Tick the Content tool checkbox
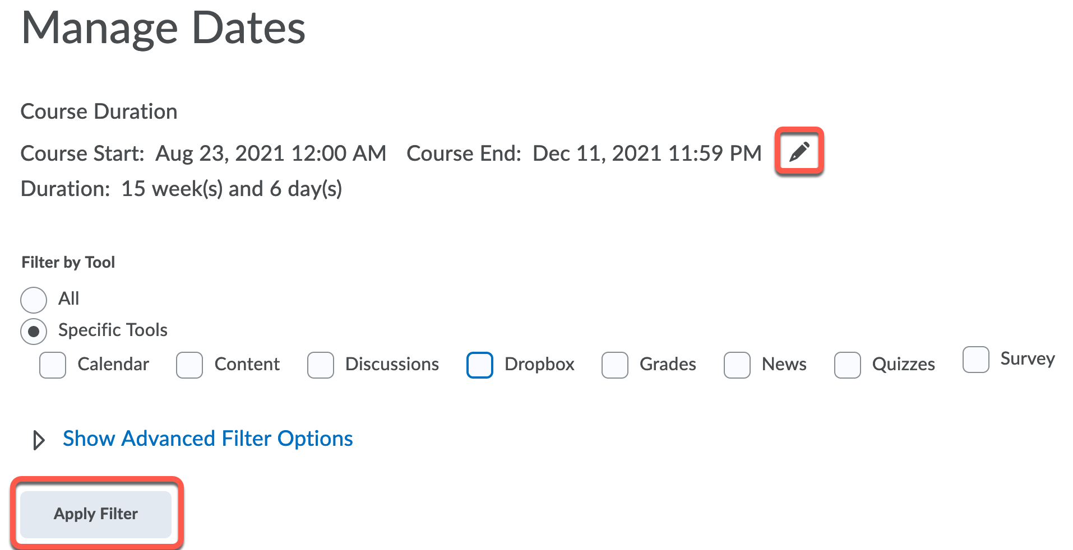 pos(189,365)
